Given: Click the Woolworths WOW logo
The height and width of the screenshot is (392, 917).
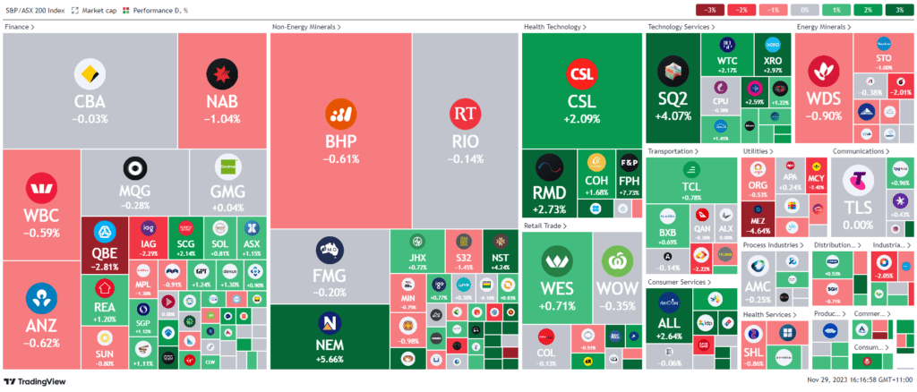Looking at the screenshot, I should [x=618, y=261].
